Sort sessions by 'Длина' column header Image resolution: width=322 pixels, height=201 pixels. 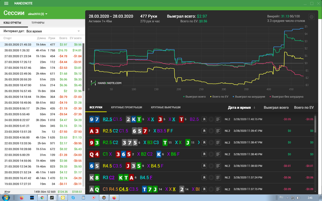click(x=41, y=38)
